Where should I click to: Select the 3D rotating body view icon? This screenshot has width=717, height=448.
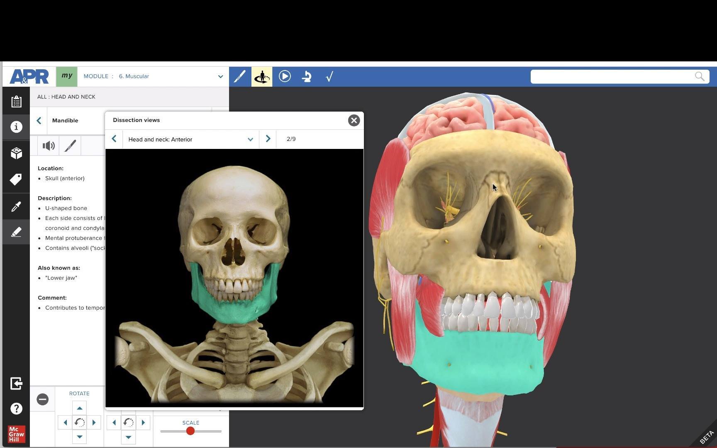[x=262, y=76]
